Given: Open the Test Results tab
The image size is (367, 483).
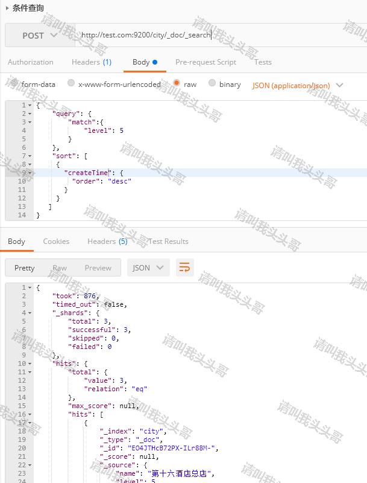Looking at the screenshot, I should click(x=169, y=241).
